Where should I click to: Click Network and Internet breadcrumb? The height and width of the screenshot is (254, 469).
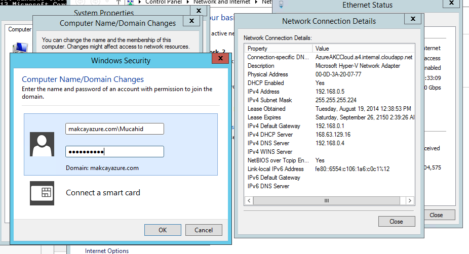click(222, 2)
